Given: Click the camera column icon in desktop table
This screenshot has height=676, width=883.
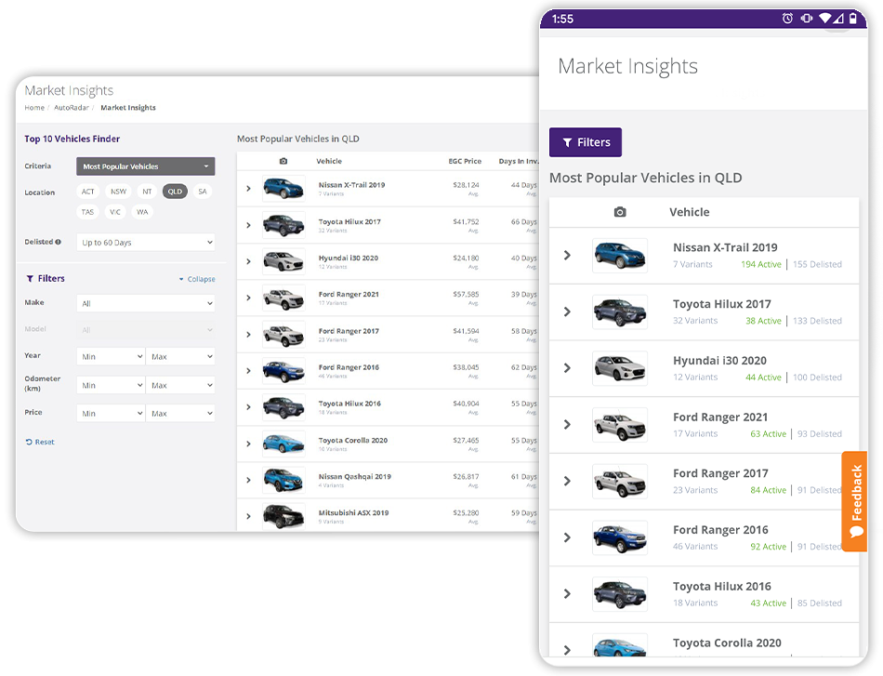Looking at the screenshot, I should pyautogui.click(x=283, y=161).
